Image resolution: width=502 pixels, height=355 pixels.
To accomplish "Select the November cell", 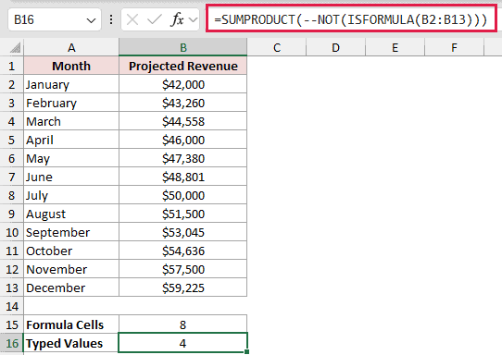I will pos(71,269).
